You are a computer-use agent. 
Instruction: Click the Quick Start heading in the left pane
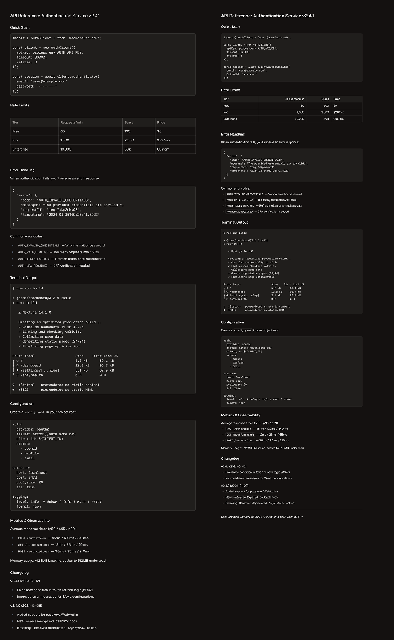[x=20, y=27]
